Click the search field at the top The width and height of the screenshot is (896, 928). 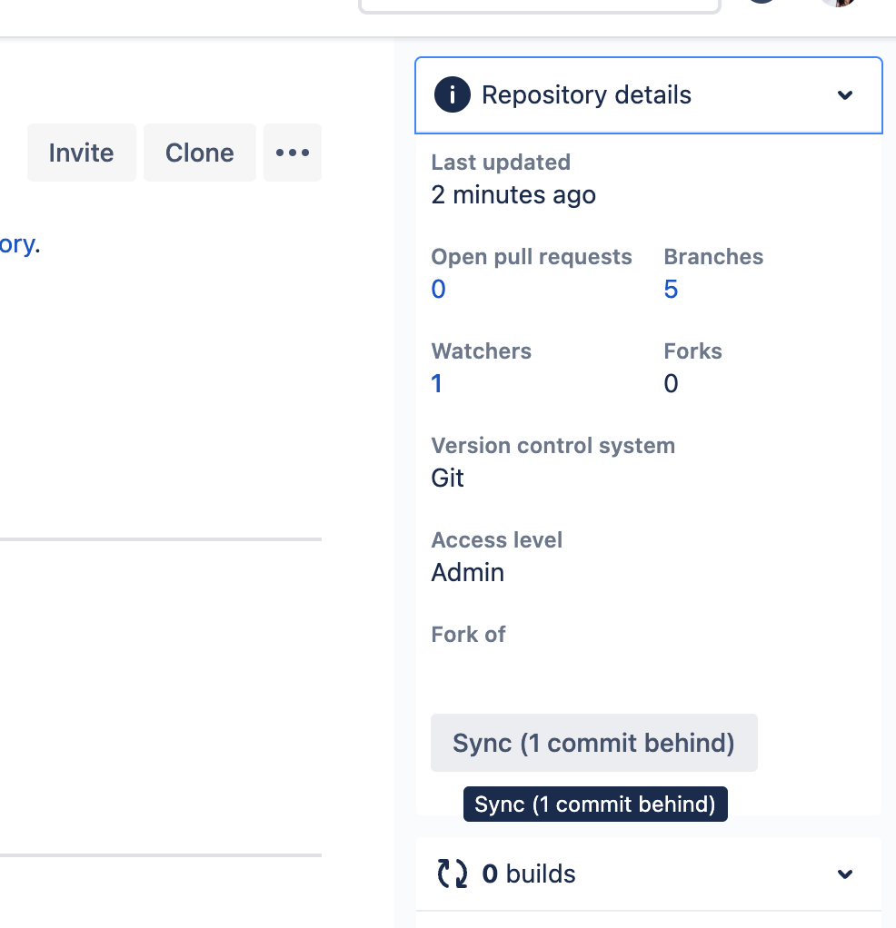[x=539, y=5]
